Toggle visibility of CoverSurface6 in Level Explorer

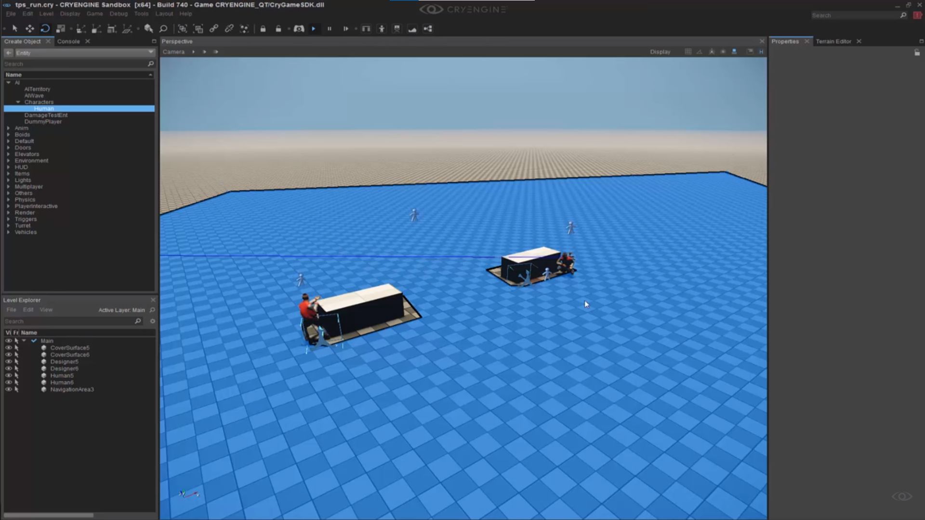pyautogui.click(x=9, y=354)
